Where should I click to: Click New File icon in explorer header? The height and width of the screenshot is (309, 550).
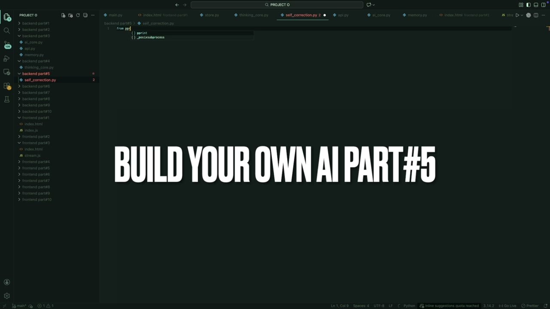63,15
